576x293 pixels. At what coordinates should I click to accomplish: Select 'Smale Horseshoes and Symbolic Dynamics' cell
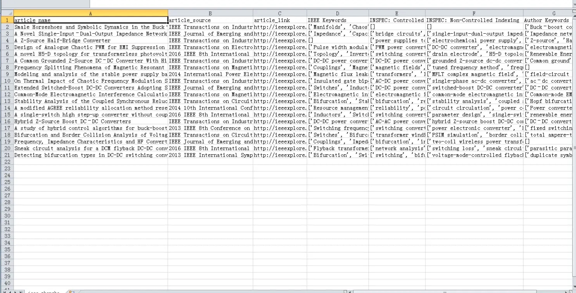pyautogui.click(x=91, y=27)
